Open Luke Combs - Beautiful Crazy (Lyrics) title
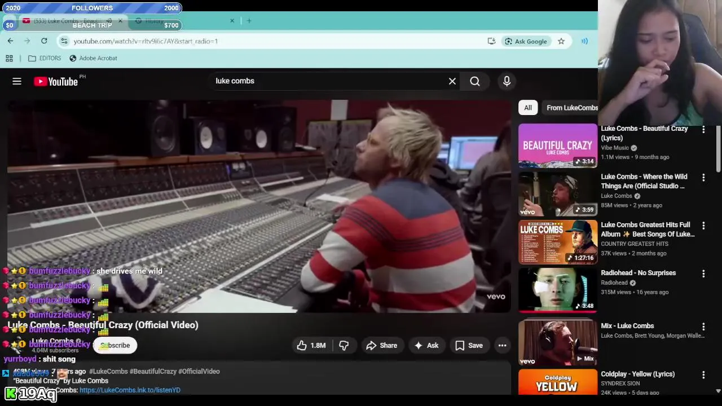This screenshot has width=722, height=406. point(644,133)
